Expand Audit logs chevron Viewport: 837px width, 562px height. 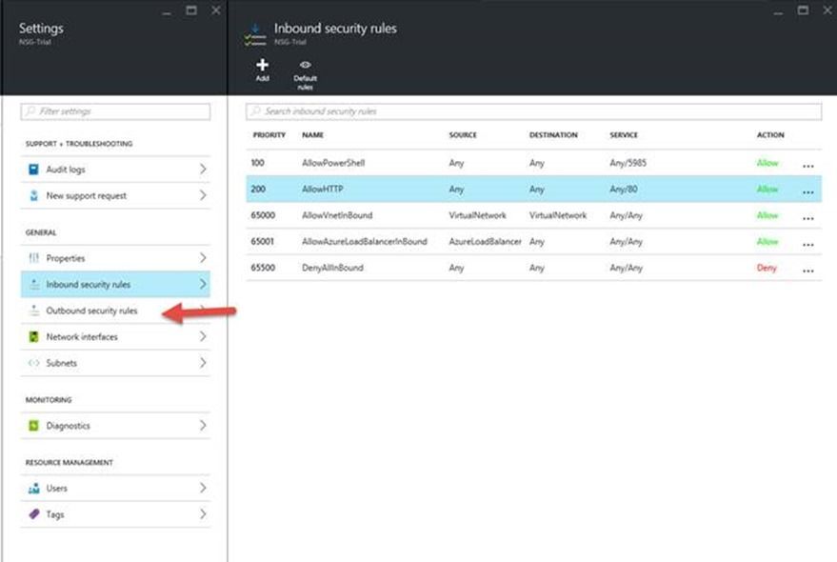(203, 170)
